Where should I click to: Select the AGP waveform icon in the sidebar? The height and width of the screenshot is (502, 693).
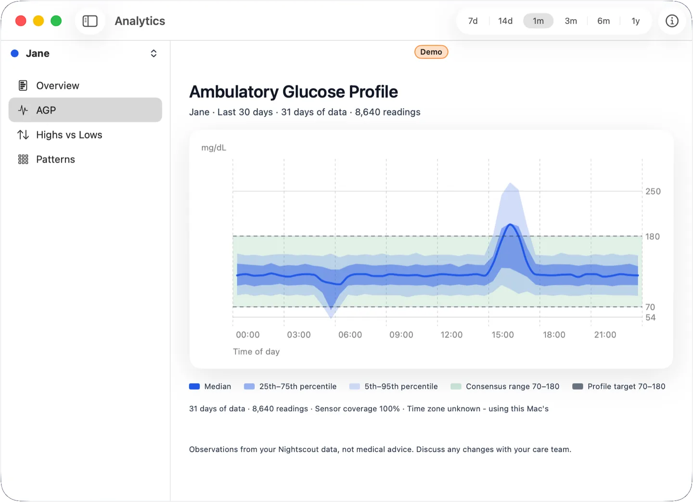23,110
